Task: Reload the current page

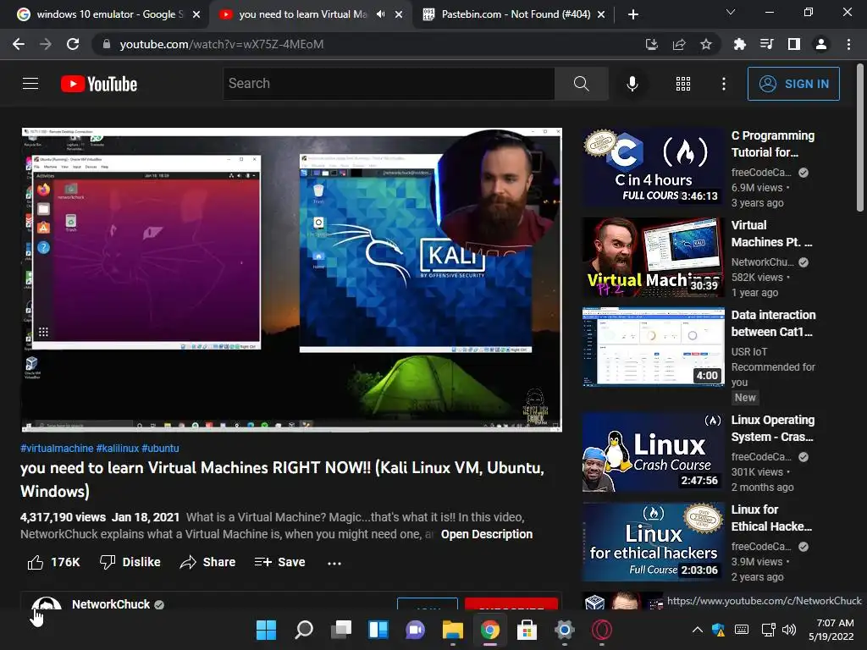Action: [x=73, y=44]
